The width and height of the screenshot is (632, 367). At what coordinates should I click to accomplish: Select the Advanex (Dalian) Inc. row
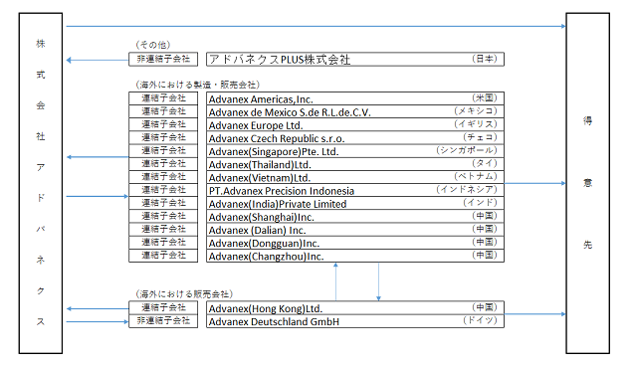point(355,230)
